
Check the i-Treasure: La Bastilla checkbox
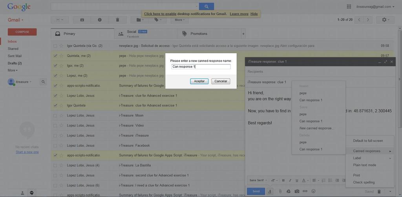click(55, 165)
